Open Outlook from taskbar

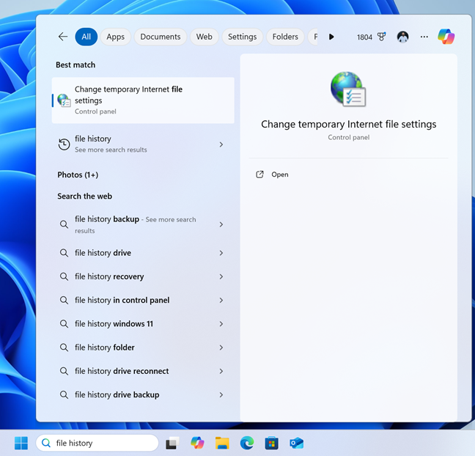tap(297, 443)
